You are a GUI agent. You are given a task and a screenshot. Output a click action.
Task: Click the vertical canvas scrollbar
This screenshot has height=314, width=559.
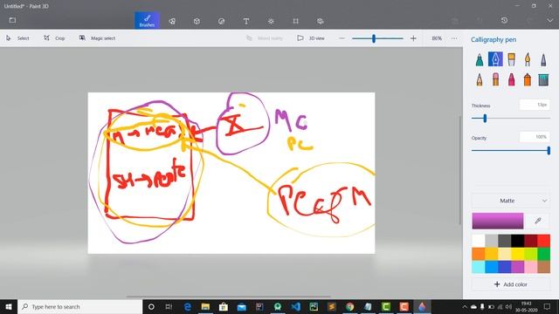point(460,170)
